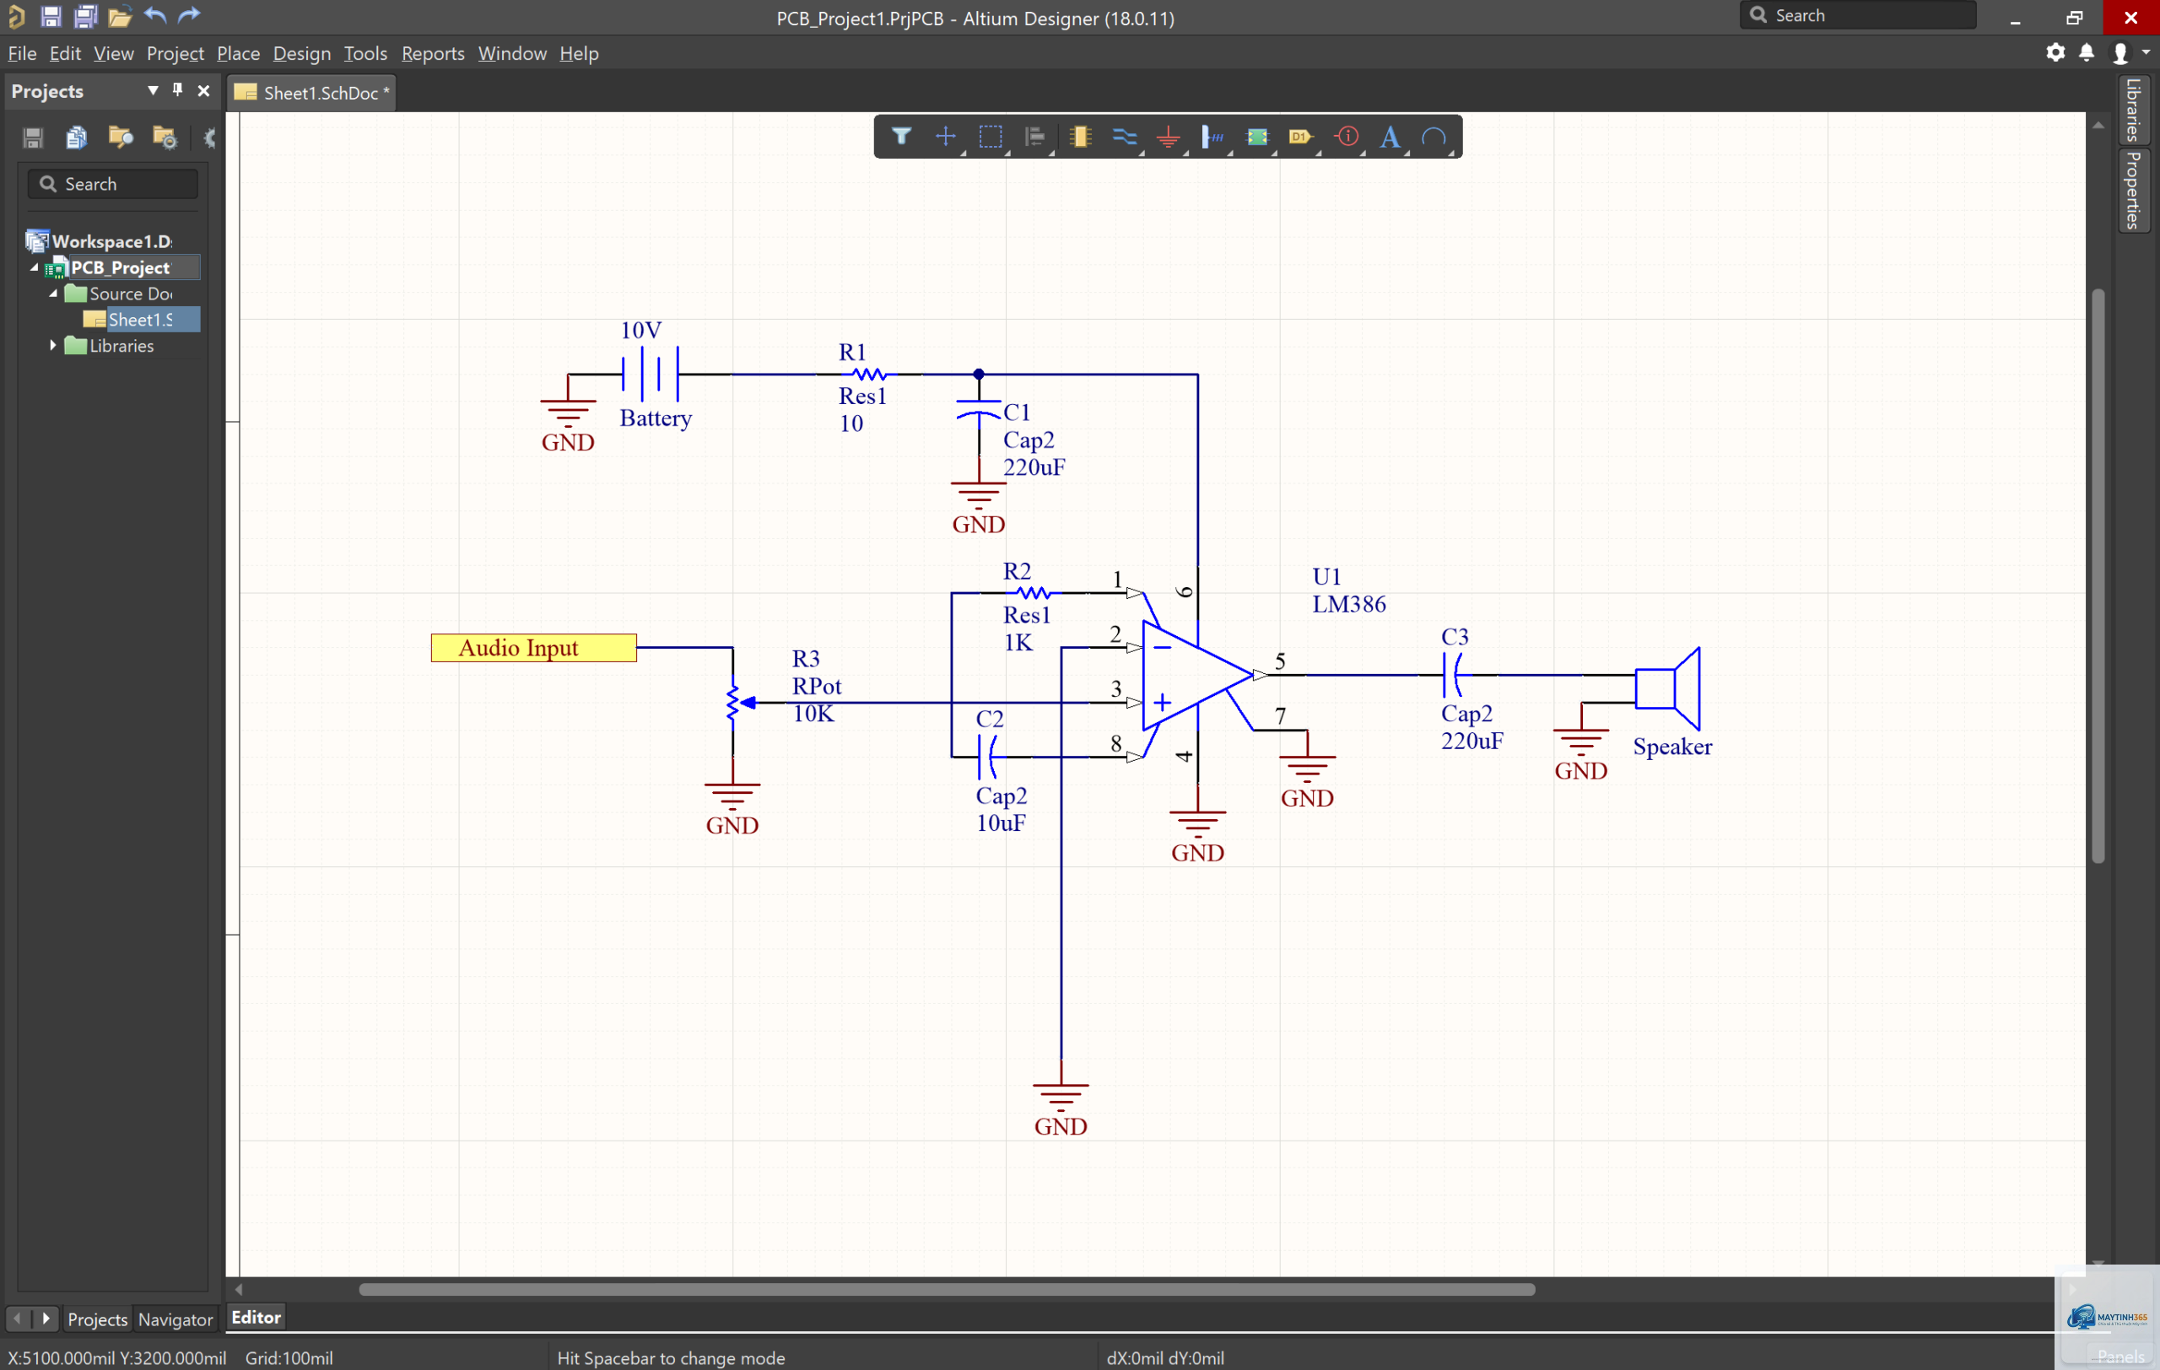Click the Projects panel project options icon
The height and width of the screenshot is (1370, 2160).
coord(165,138)
